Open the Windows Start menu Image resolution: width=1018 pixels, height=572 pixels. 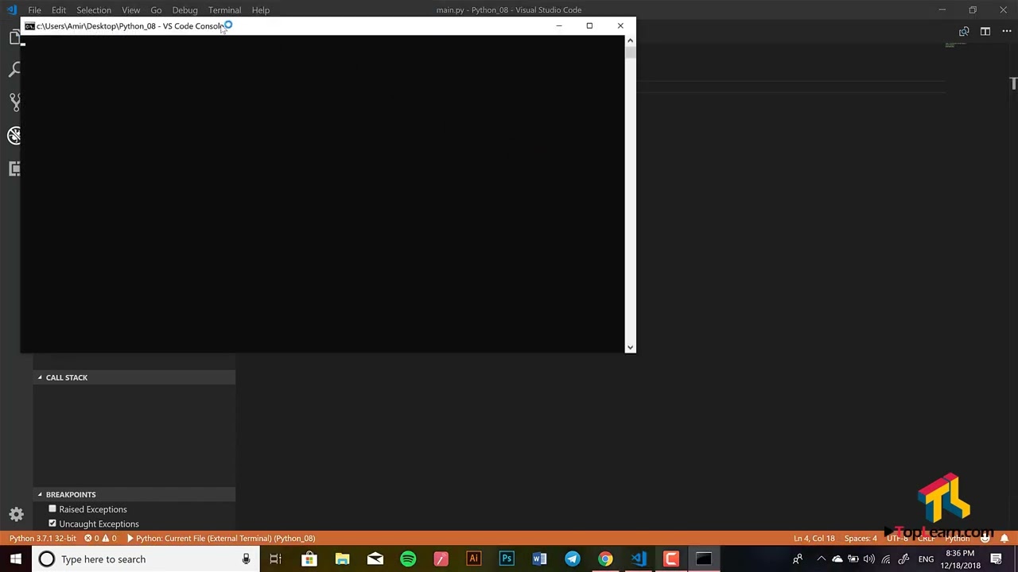pos(16,559)
